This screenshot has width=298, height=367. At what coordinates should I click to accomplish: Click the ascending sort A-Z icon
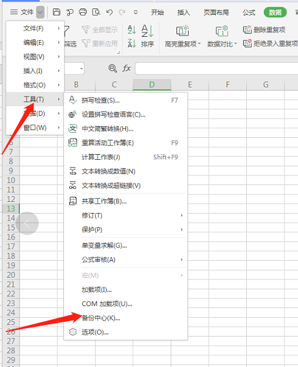[x=132, y=30]
